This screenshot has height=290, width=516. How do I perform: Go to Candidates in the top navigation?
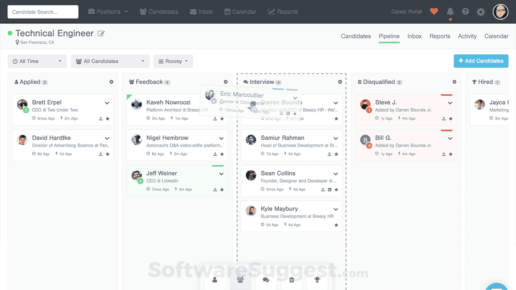(x=159, y=12)
